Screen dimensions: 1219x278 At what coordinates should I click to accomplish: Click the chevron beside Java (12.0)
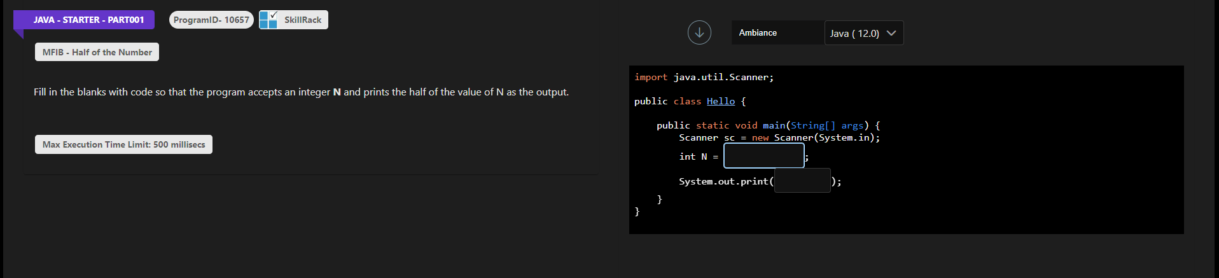891,33
